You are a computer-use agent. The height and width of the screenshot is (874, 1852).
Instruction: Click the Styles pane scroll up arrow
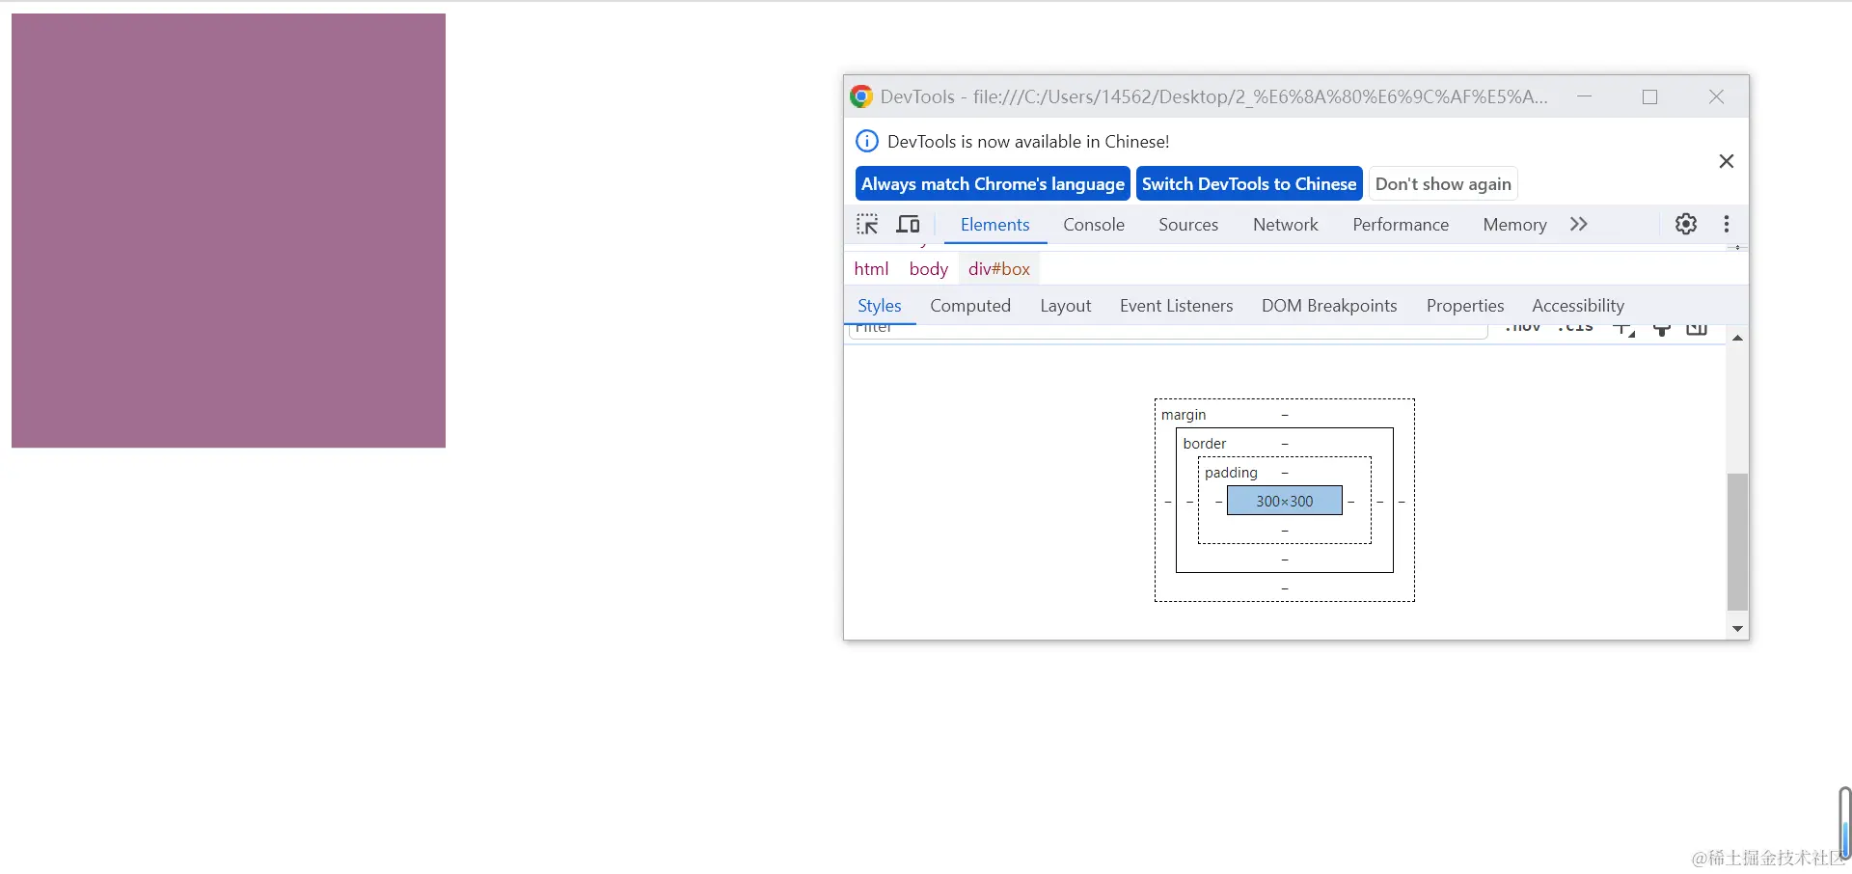[1737, 339]
